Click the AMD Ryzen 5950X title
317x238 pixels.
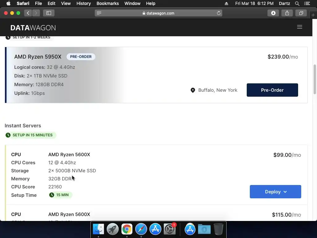[x=37, y=57]
